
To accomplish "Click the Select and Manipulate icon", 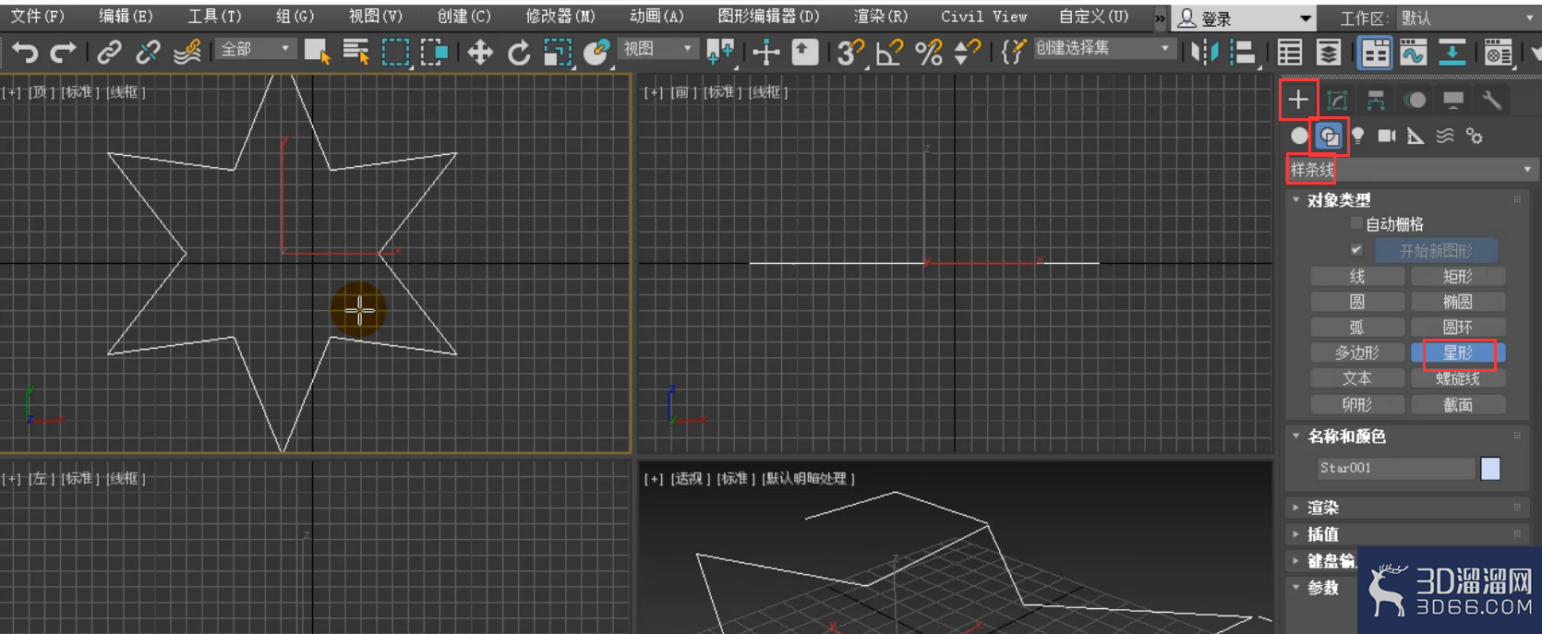I will point(765,53).
